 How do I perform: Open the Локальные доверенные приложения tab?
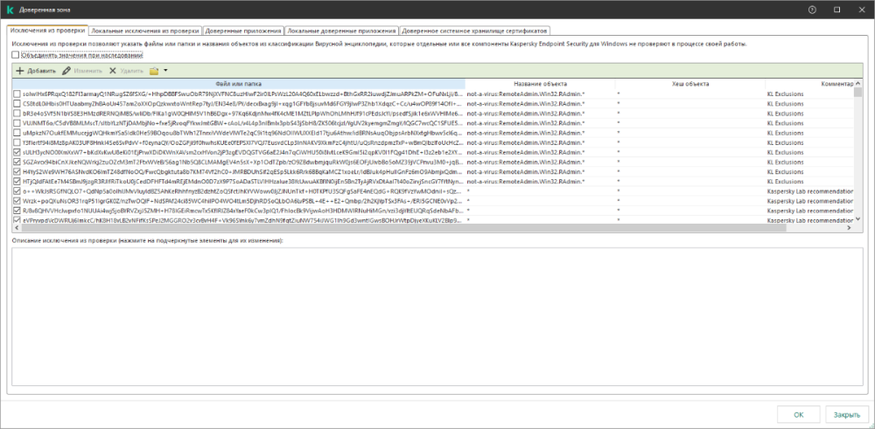coord(341,31)
